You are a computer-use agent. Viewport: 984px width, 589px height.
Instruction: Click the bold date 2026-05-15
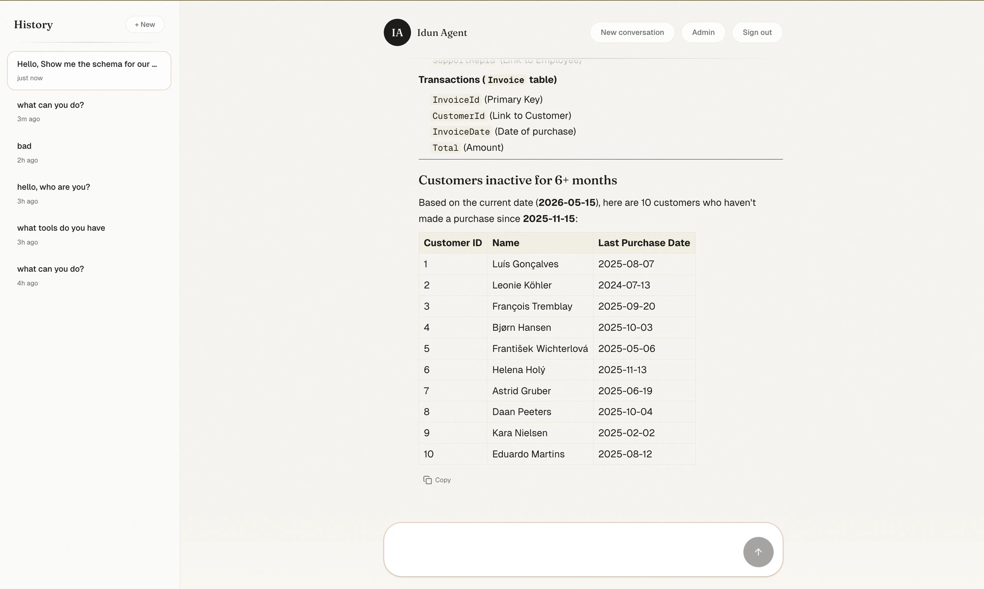[567, 203]
